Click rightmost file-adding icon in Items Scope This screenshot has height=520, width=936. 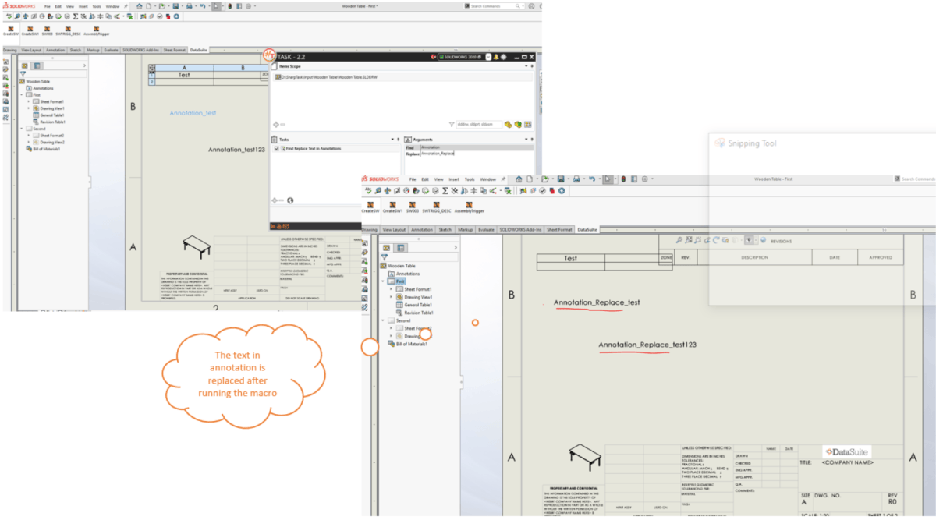[x=528, y=124]
